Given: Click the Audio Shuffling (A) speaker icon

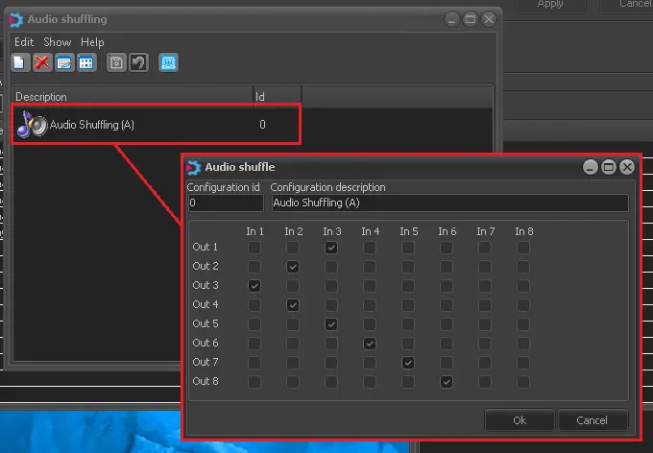Looking at the screenshot, I should point(31,124).
